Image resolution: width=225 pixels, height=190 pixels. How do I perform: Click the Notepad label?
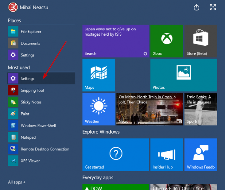pyautogui.click(x=28, y=137)
